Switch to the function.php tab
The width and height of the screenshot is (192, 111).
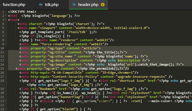click(14, 4)
